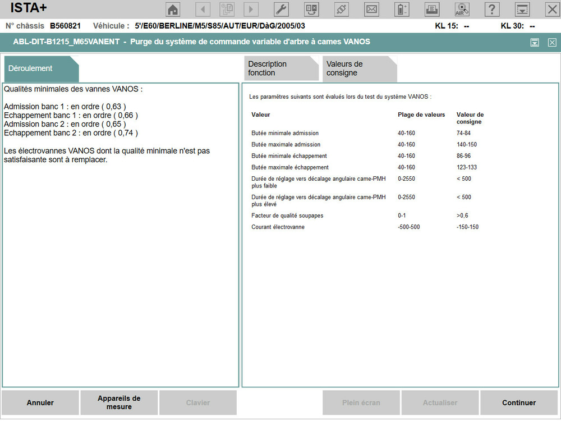Click the screen transfer icon in toolbar
The image size is (561, 421).
click(311, 10)
